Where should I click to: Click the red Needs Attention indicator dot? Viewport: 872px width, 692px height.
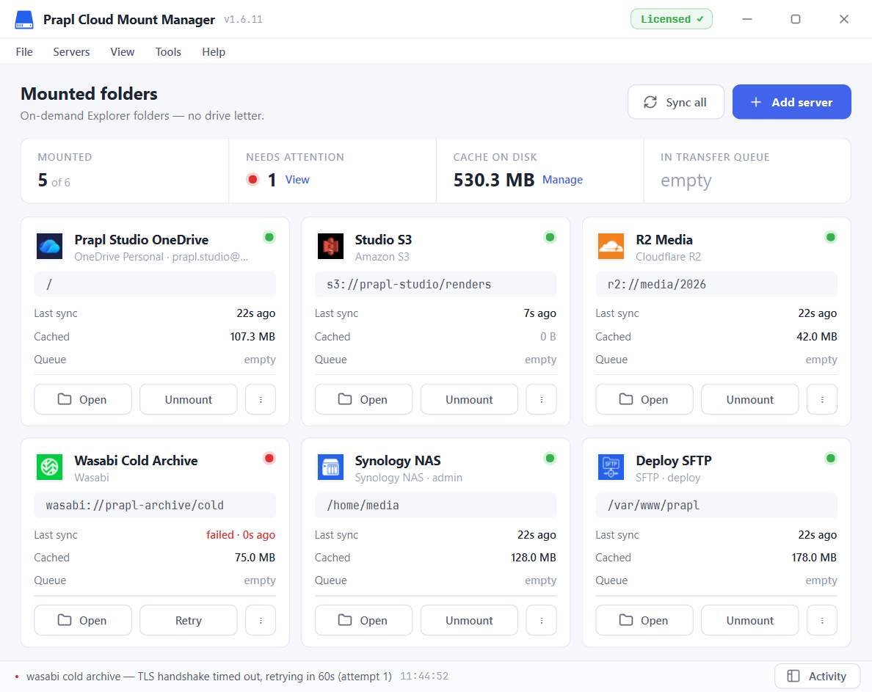[x=253, y=180]
